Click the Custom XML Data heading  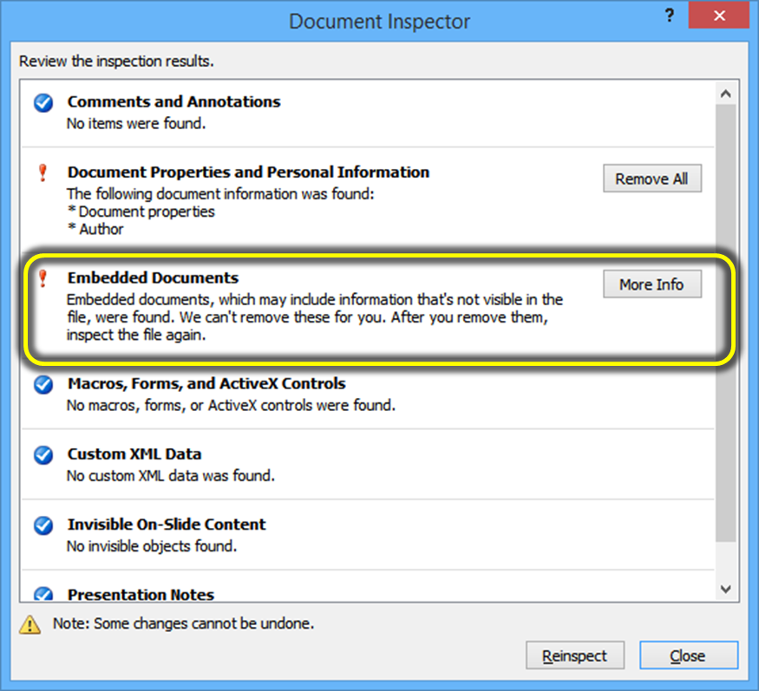(134, 454)
